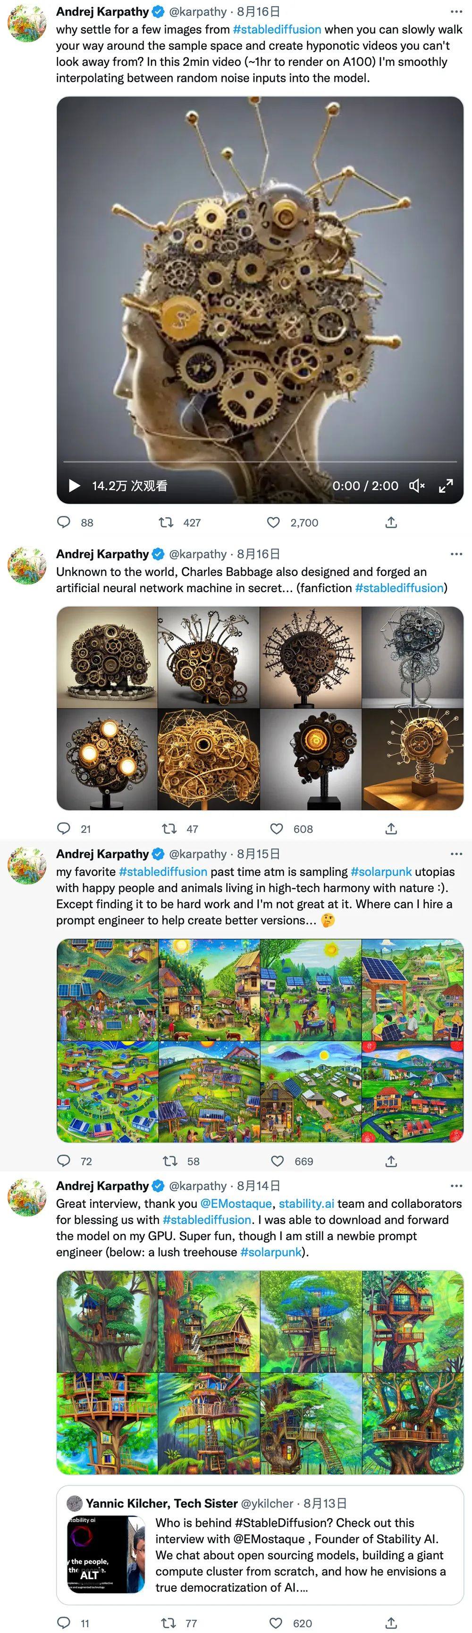Open more options on the solarpunk utopias tweet
This screenshot has height=1633, width=472.
456,854
